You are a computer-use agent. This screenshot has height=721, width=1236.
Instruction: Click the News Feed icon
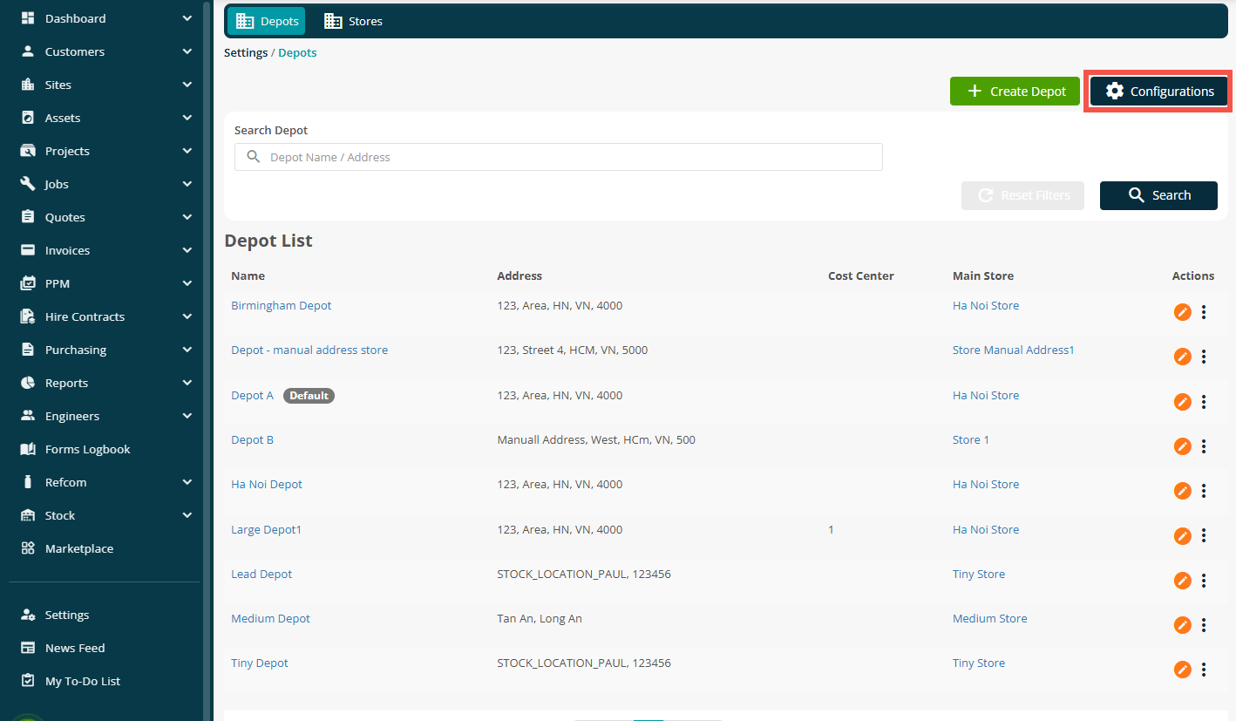pos(28,648)
